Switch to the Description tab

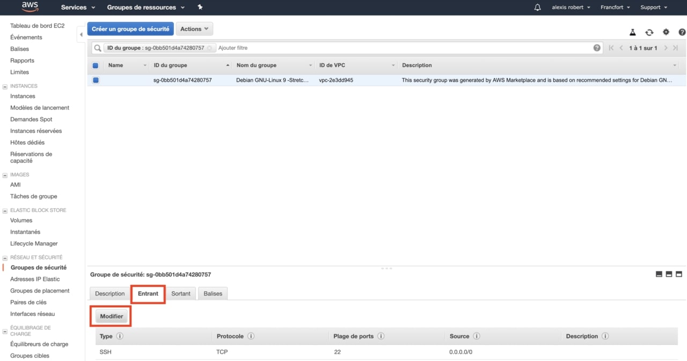pyautogui.click(x=110, y=293)
